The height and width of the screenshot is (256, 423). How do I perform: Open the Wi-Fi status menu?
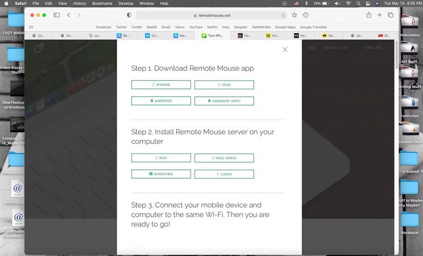tap(348, 4)
